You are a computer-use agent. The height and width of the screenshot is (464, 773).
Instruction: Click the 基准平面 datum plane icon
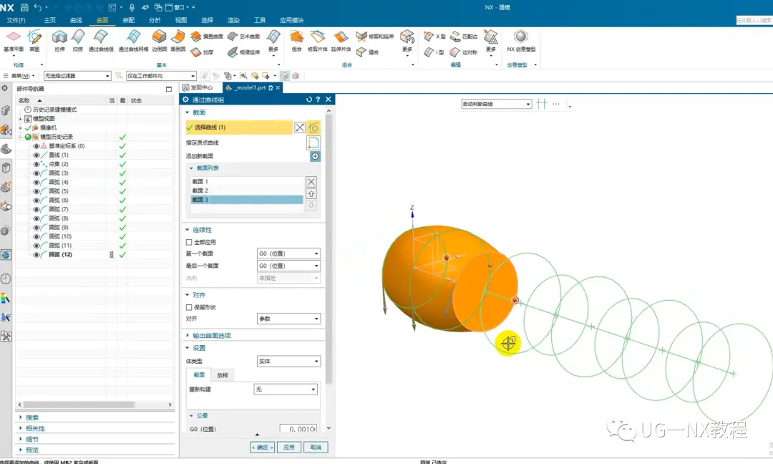point(14,37)
